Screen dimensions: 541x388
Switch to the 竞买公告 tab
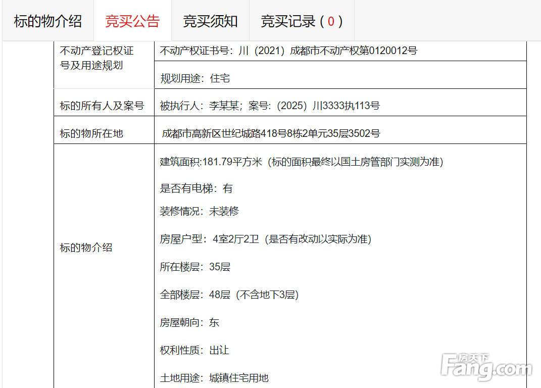pos(132,21)
